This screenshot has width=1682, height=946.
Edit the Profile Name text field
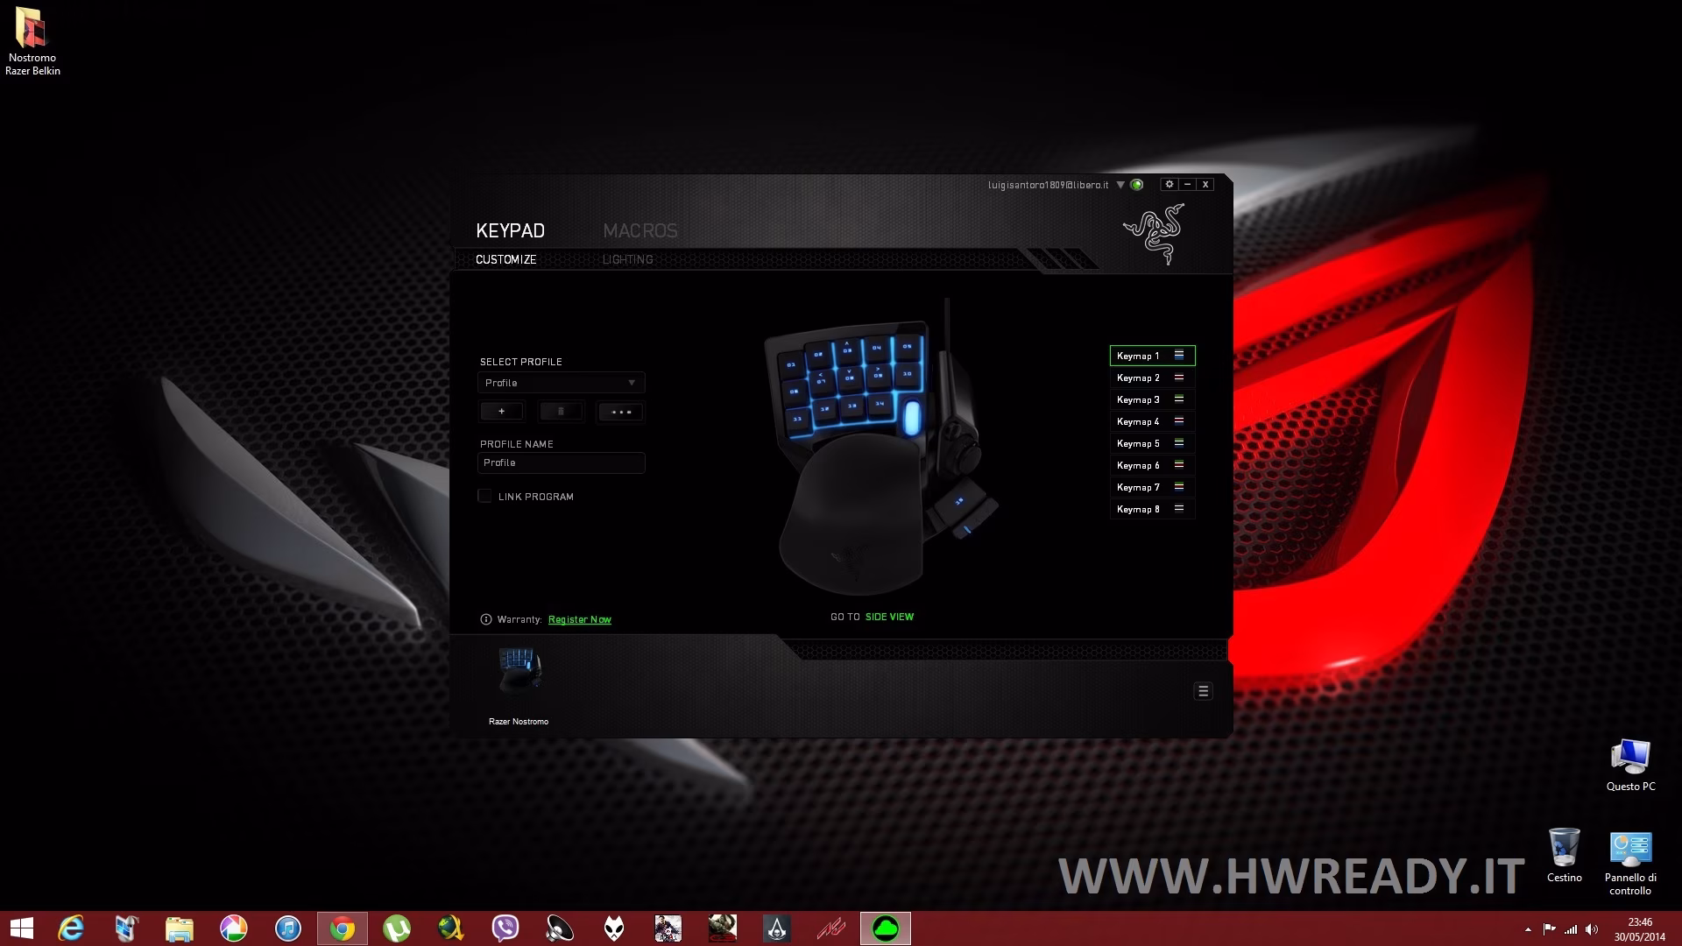tap(561, 462)
